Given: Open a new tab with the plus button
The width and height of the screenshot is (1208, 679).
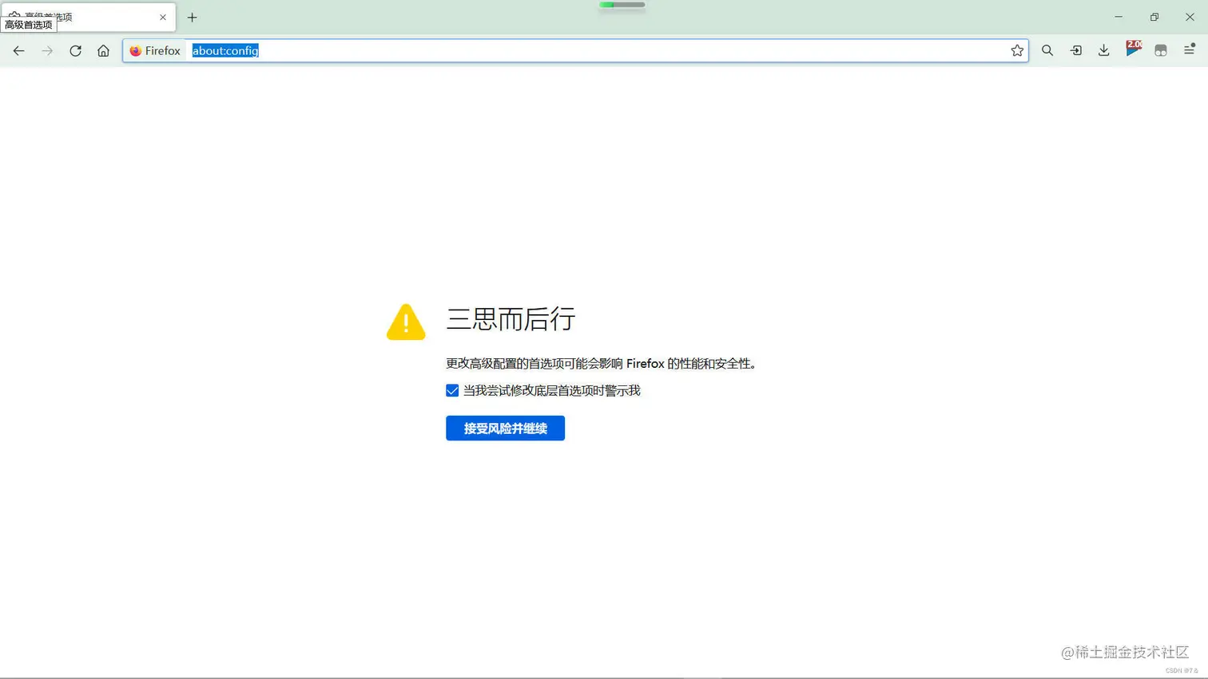Looking at the screenshot, I should [192, 17].
